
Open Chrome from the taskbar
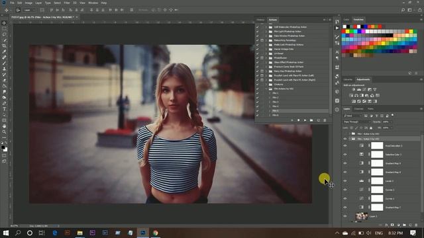[x=156, y=233]
